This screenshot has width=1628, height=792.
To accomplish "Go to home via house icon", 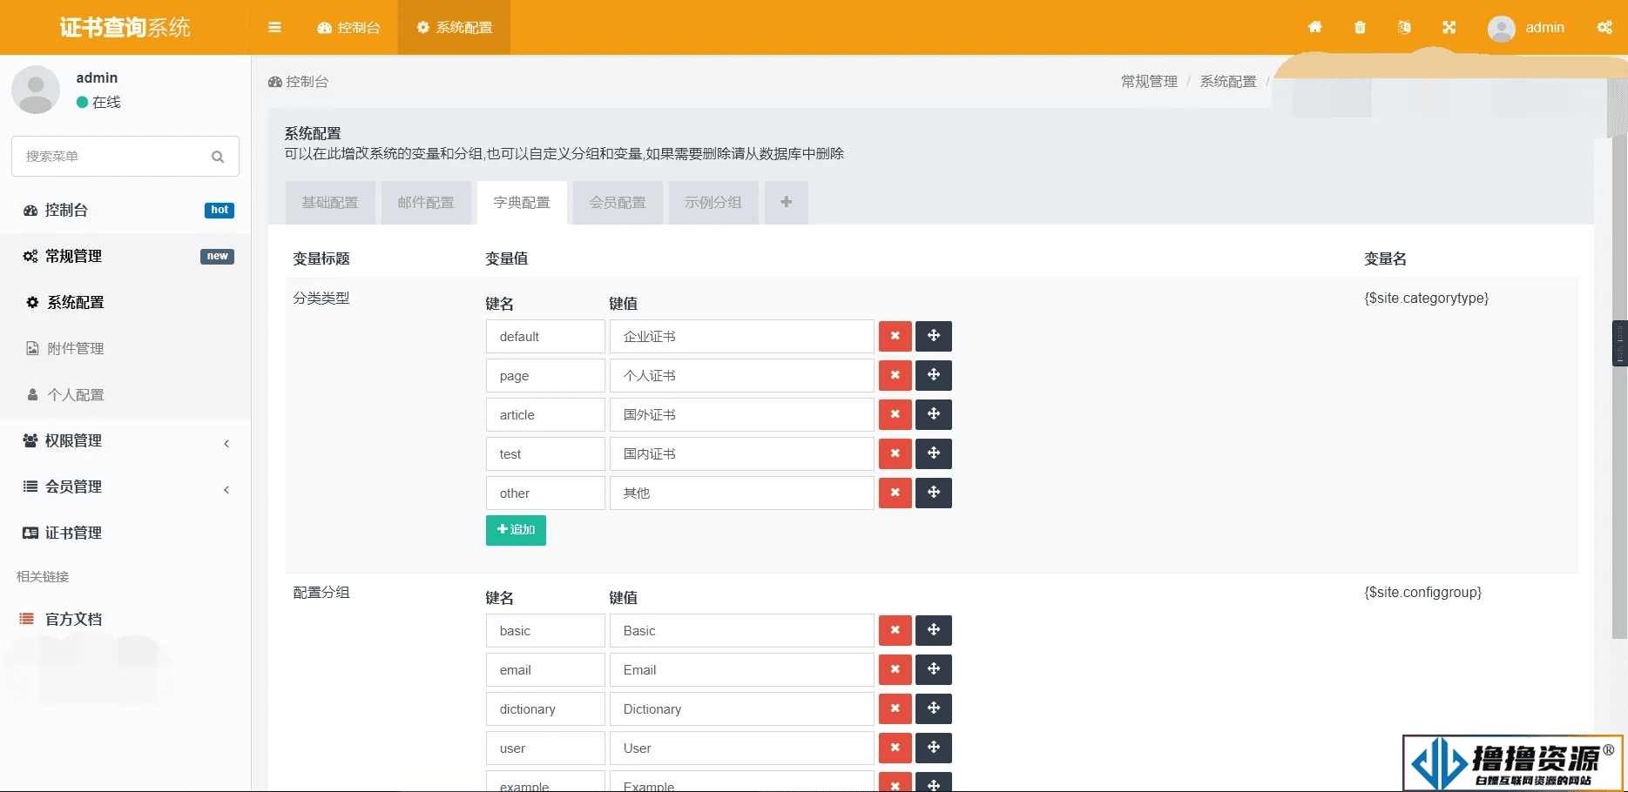I will [1315, 27].
